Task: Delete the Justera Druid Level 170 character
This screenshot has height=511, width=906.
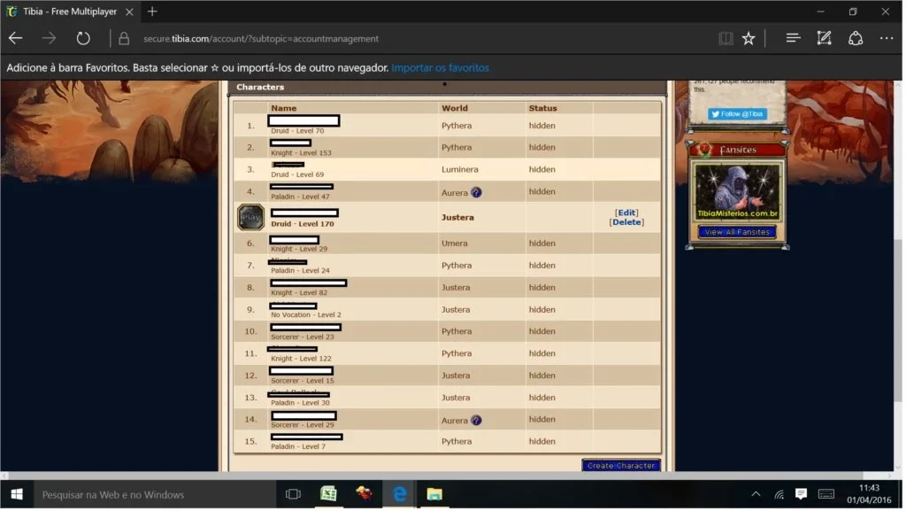Action: [x=627, y=222]
